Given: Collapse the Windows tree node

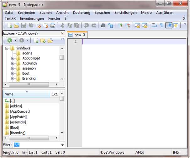Looking at the screenshot, I should pos(7,48).
